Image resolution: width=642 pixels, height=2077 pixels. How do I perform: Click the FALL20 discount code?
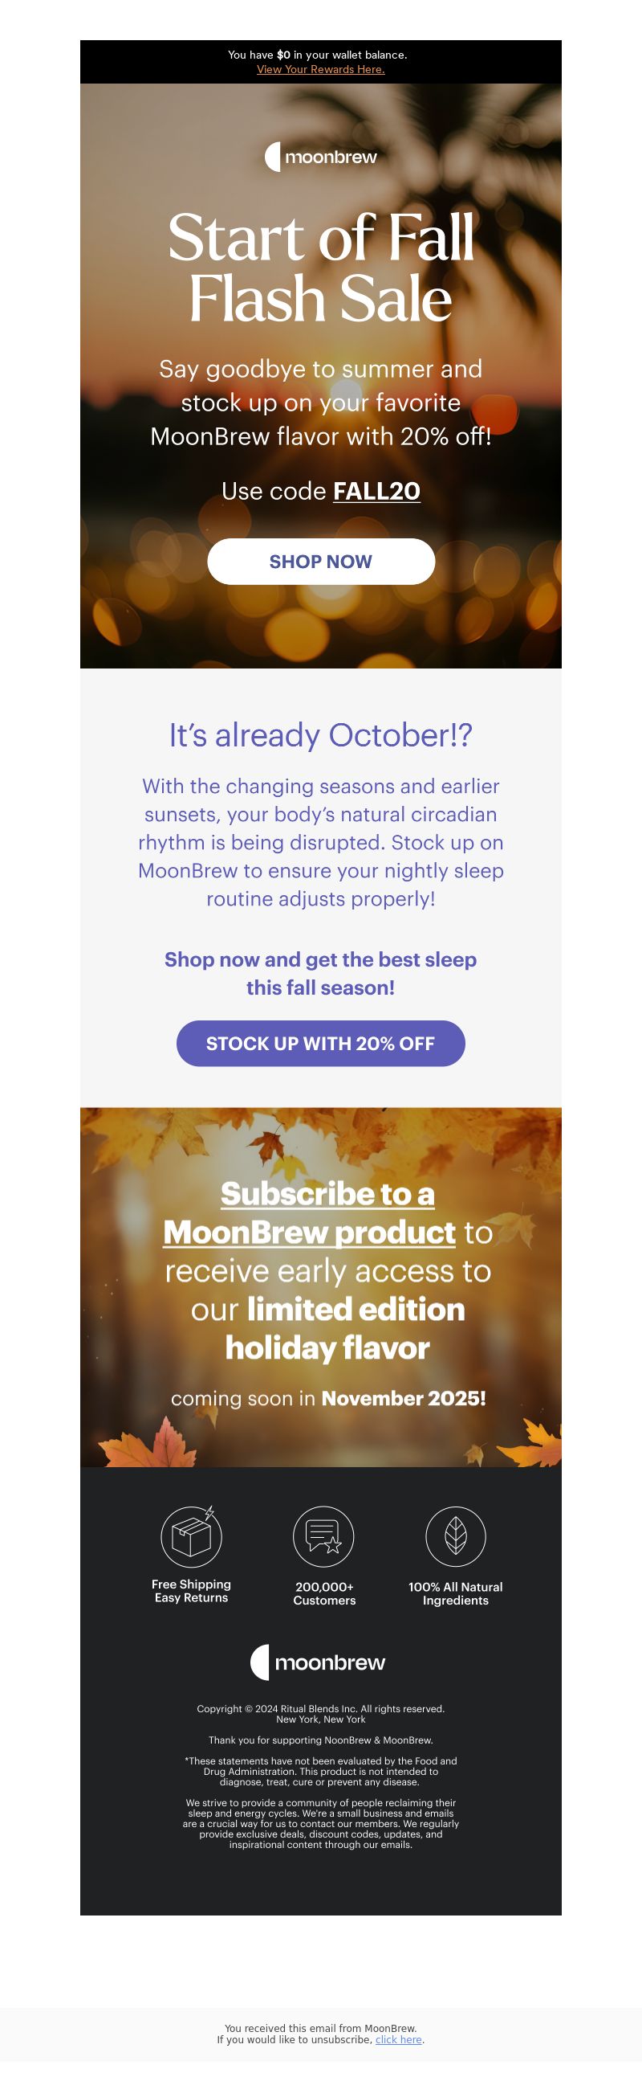(x=376, y=491)
